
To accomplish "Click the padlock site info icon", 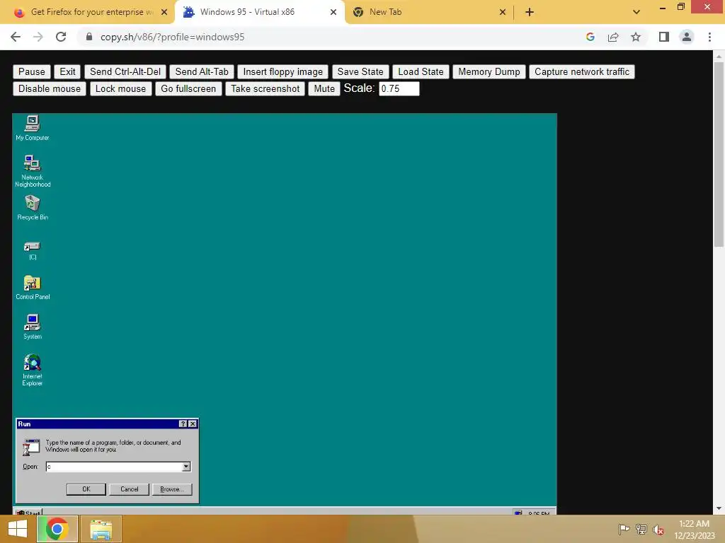I will coord(89,37).
